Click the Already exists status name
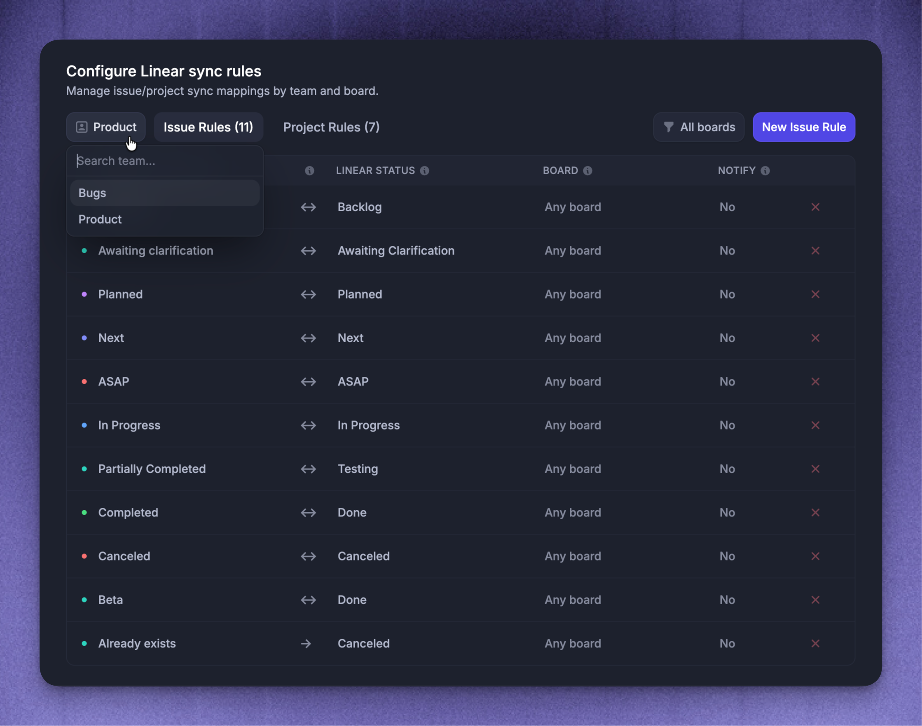This screenshot has height=726, width=922. [x=137, y=644]
